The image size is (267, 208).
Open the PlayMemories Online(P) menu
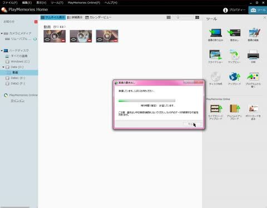point(84,3)
